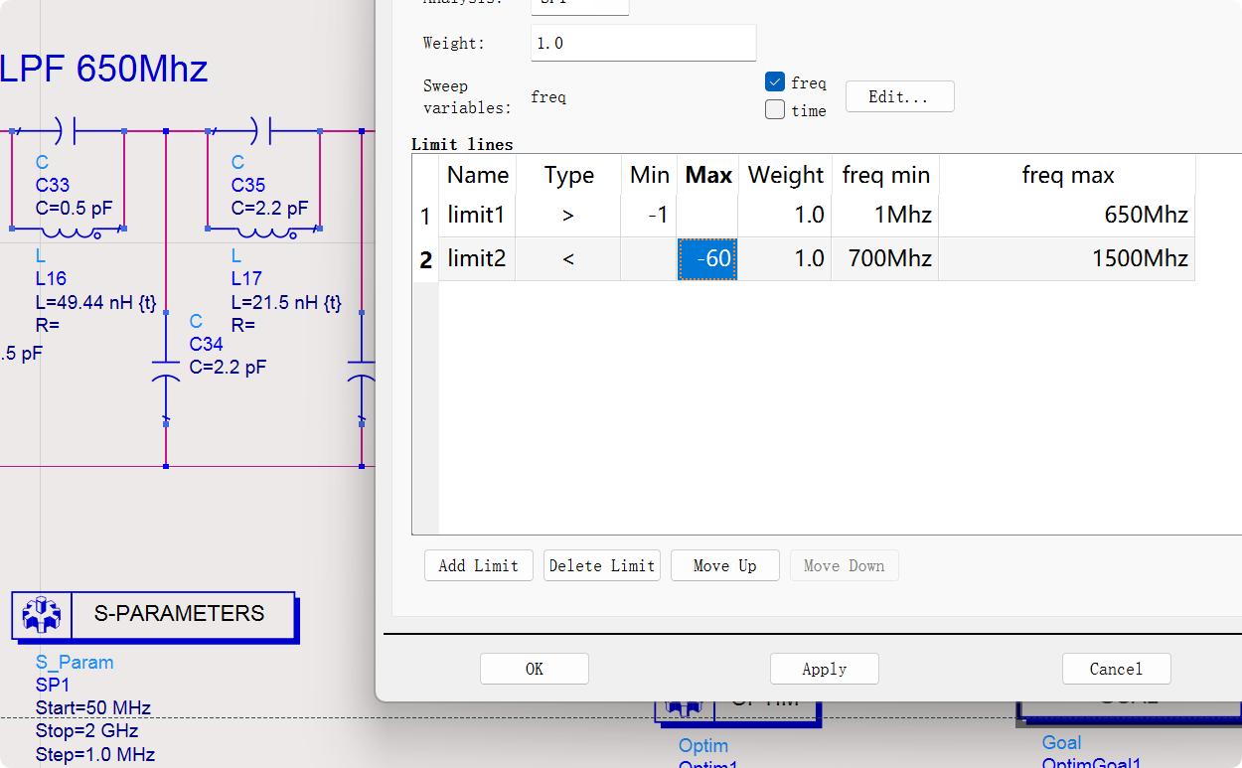This screenshot has width=1242, height=768.
Task: Click the Add Limit button
Action: 478,565
